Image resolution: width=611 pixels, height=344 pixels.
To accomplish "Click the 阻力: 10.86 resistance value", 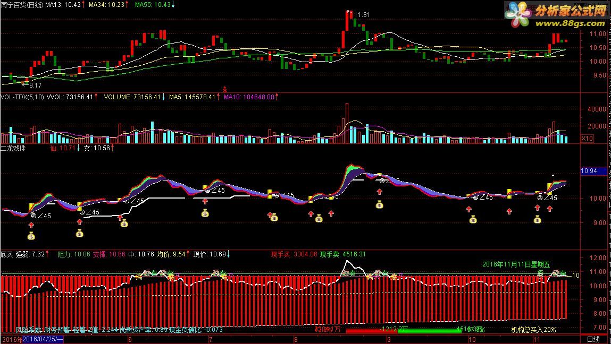I will pos(73,254).
